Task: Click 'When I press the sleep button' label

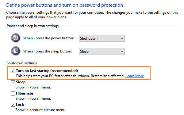Action: pyautogui.click(x=48, y=51)
